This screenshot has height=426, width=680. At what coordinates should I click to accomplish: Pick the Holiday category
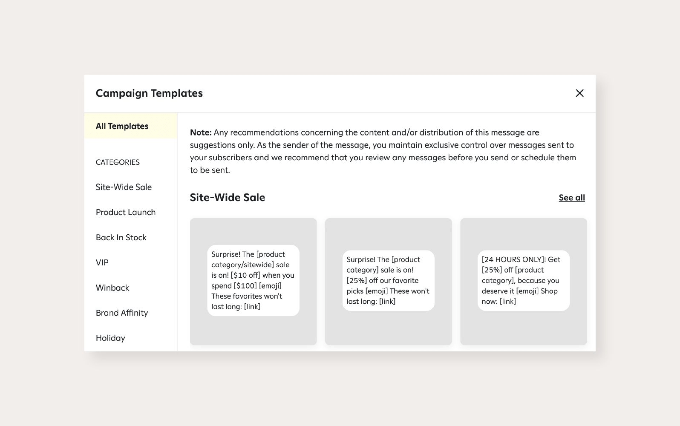110,338
